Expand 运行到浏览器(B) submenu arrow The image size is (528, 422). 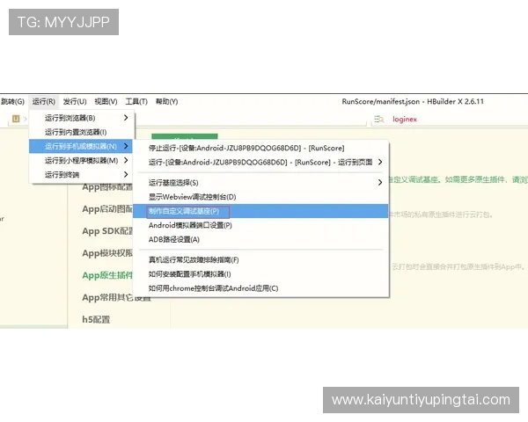point(126,118)
